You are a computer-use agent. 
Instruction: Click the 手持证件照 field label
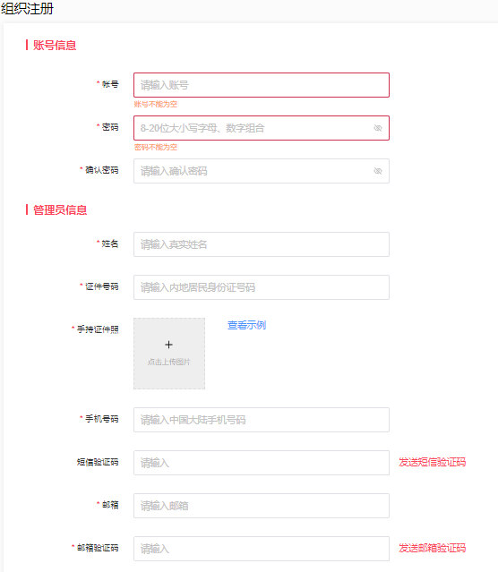point(98,329)
